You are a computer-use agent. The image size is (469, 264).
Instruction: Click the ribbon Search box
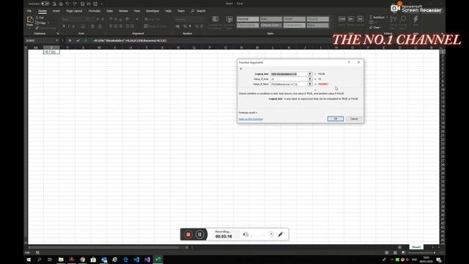click(x=199, y=11)
